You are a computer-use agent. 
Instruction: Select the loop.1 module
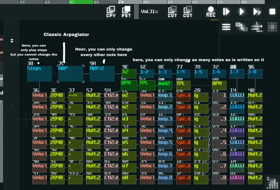coord(165,97)
